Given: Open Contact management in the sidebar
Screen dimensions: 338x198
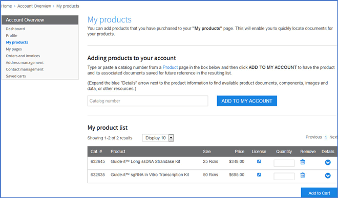Looking at the screenshot, I should pos(25,69).
